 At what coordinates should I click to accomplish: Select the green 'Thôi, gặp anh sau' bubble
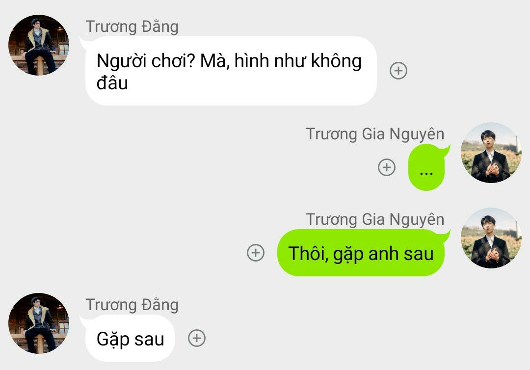tap(361, 253)
